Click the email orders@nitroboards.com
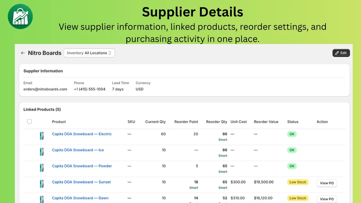The image size is (361, 203). coord(45,89)
